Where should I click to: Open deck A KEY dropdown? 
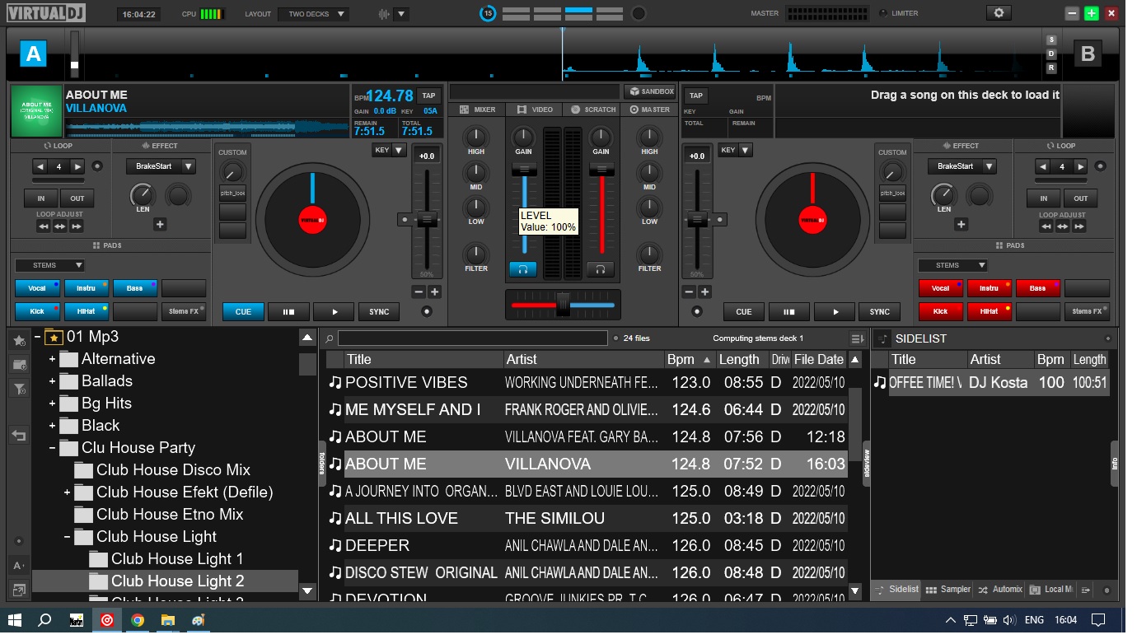point(389,150)
